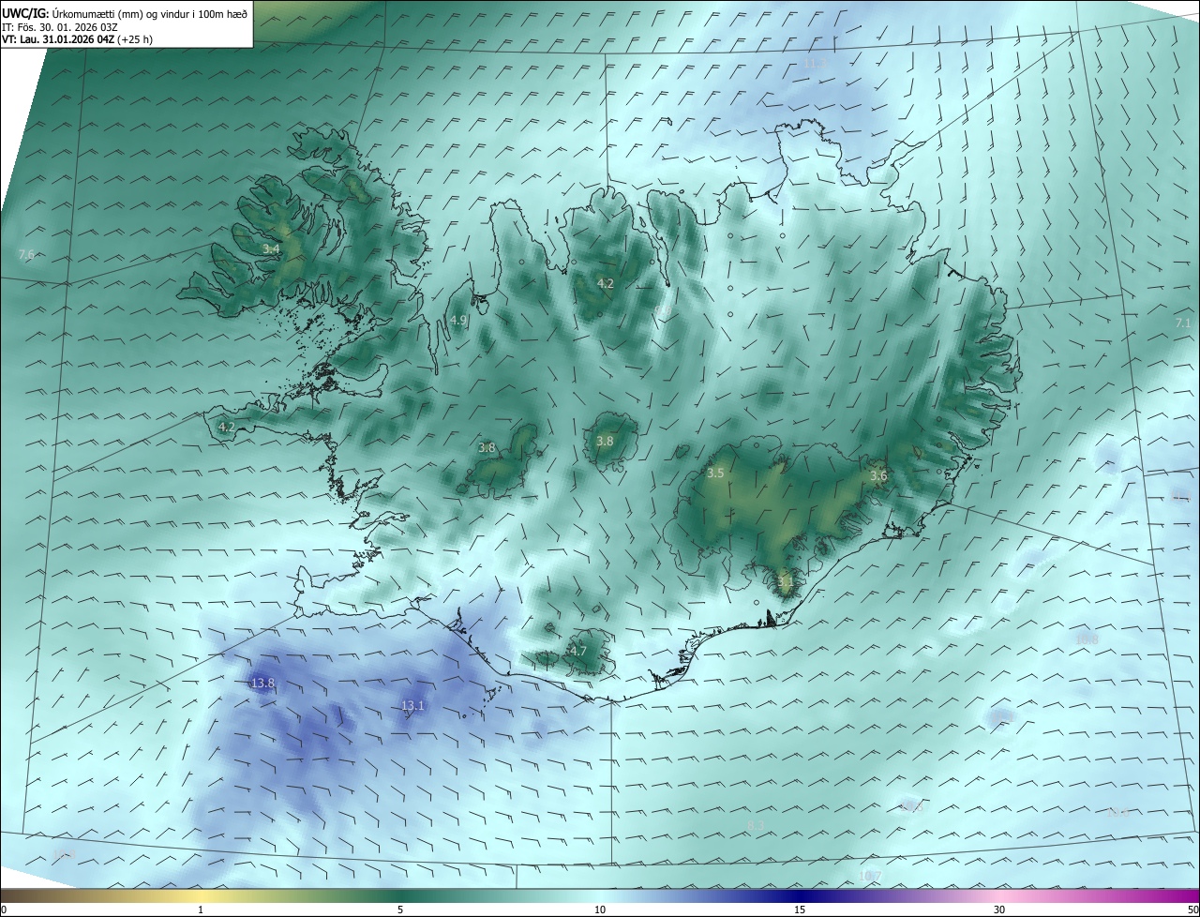Click the 4.7 value on the southern glacier
The height and width of the screenshot is (917, 1200).
coord(577,651)
